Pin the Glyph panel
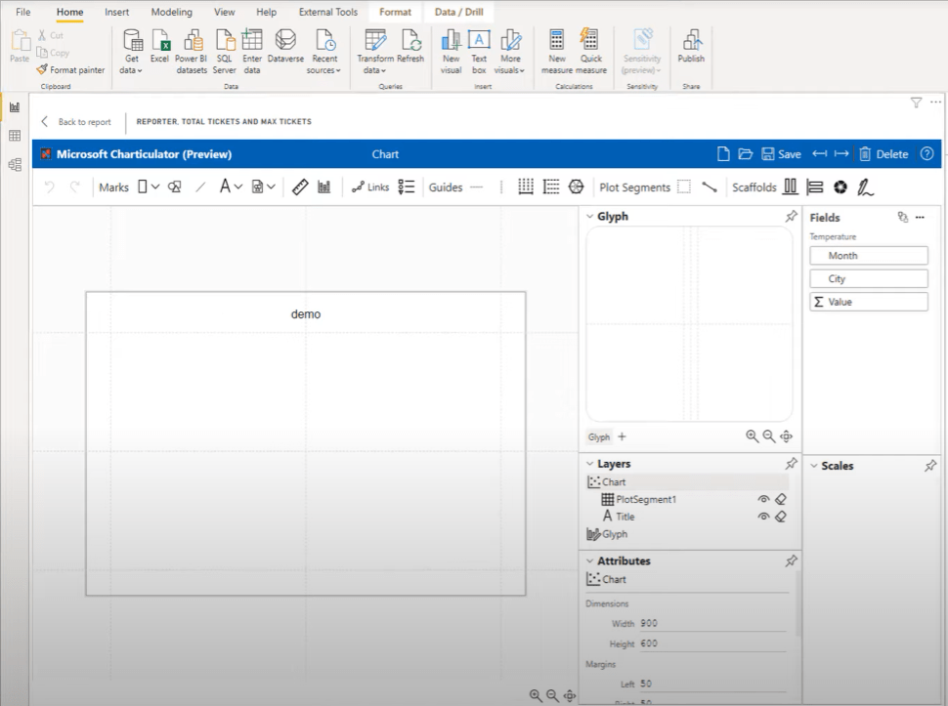Viewport: 948px width, 706px height. coord(791,216)
